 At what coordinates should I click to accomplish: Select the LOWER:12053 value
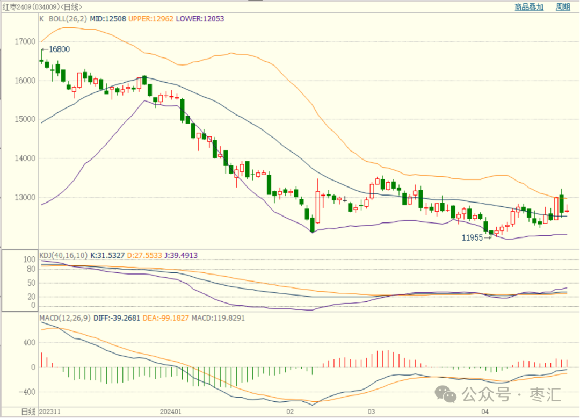200,19
